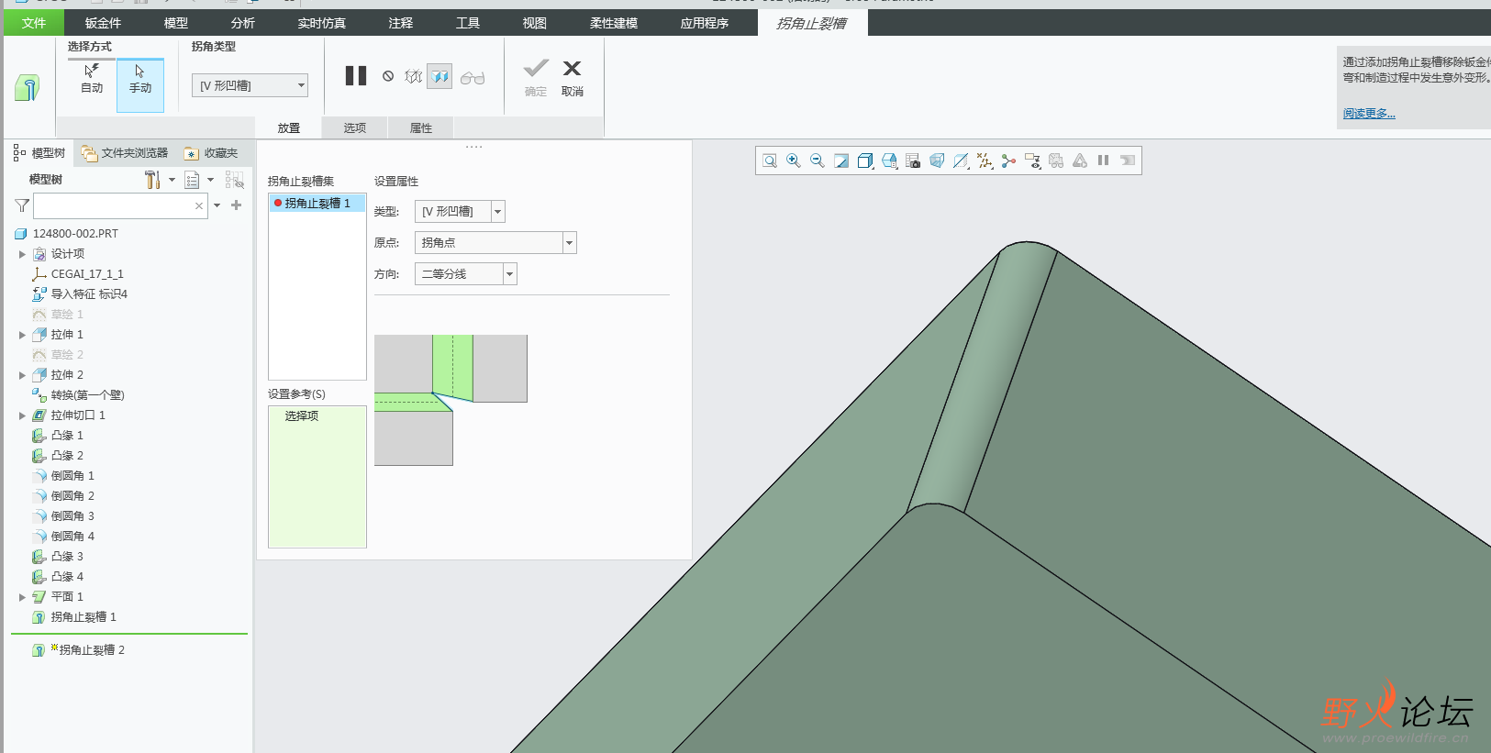Open the 钣金件 ribbon tab
The height and width of the screenshot is (753, 1491).
pyautogui.click(x=103, y=23)
